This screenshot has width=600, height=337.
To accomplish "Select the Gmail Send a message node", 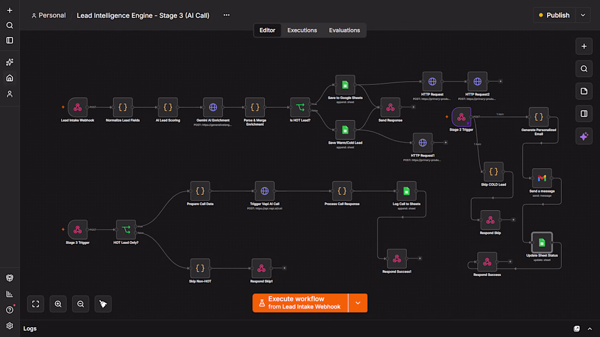I will tap(542, 178).
